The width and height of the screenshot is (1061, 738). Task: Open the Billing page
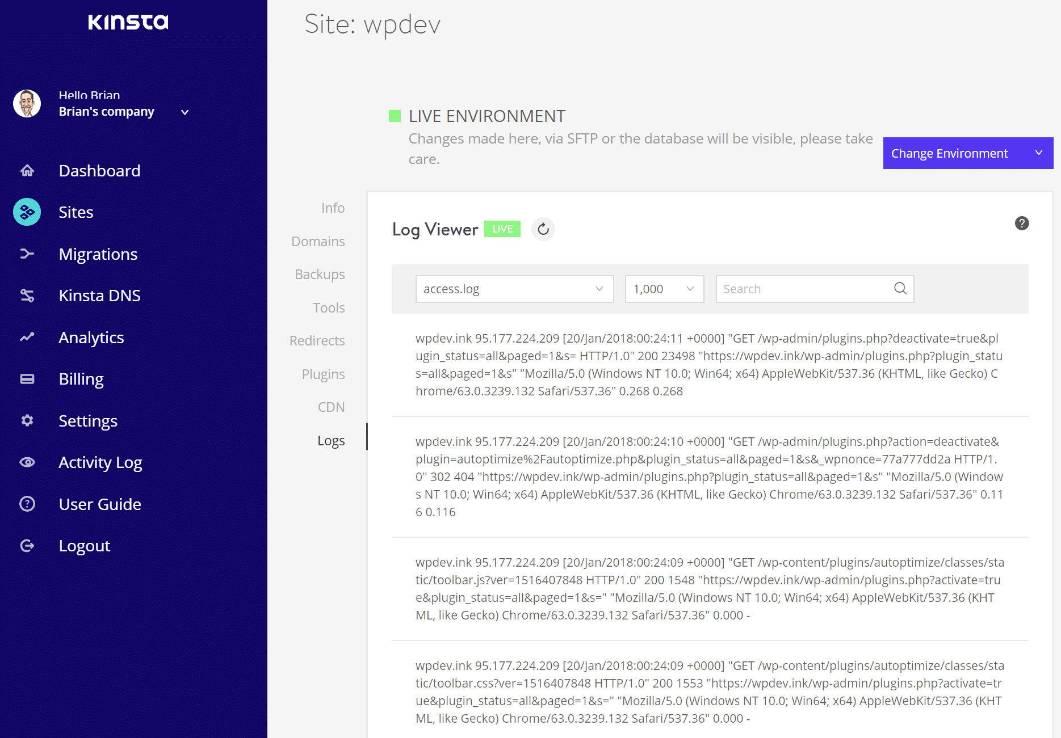81,379
